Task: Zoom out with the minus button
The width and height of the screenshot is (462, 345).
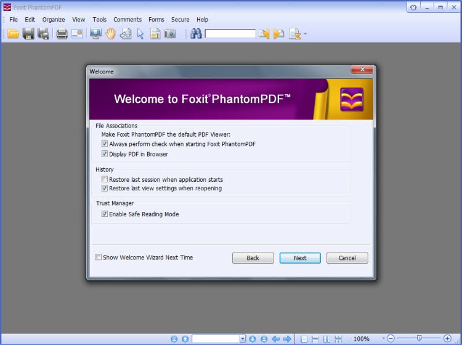Action: click(391, 338)
